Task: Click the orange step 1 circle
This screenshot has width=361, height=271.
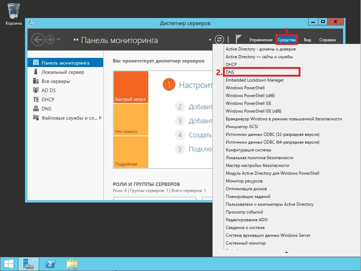Action: pyautogui.click(x=169, y=85)
